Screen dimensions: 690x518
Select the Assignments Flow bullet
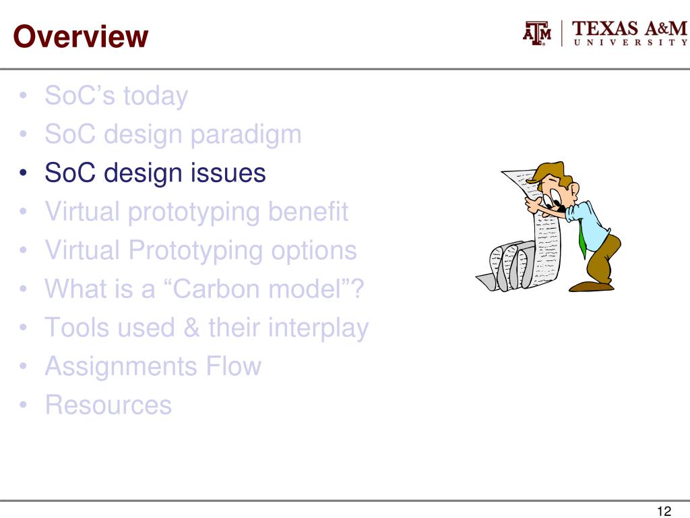coord(153,366)
